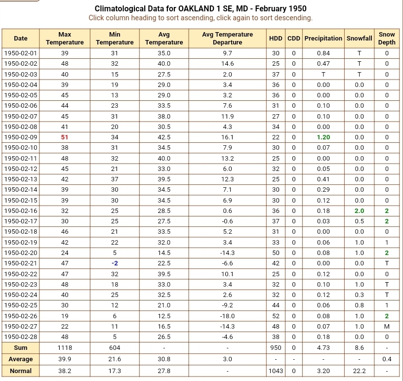Click the Snowfall column heading
The image size is (403, 381).
[x=359, y=39]
